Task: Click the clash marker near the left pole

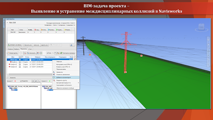Action: click(90, 55)
